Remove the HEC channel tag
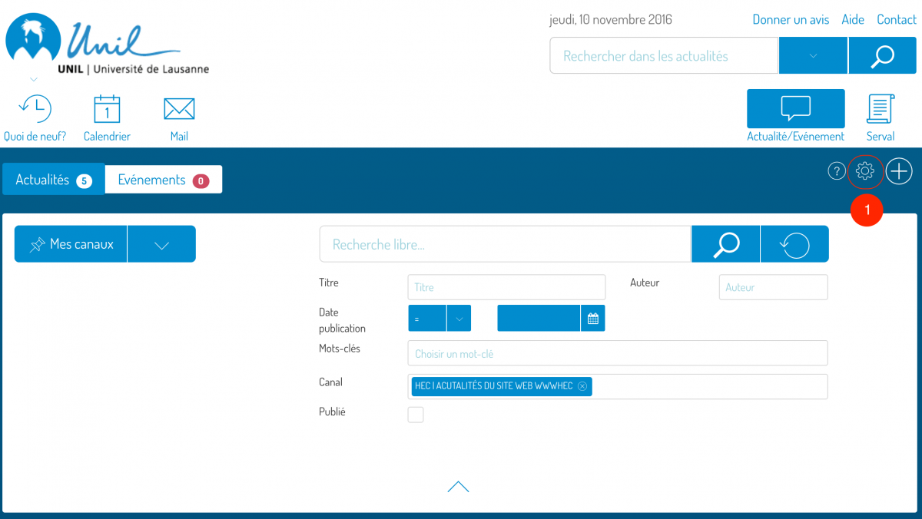 click(x=582, y=386)
